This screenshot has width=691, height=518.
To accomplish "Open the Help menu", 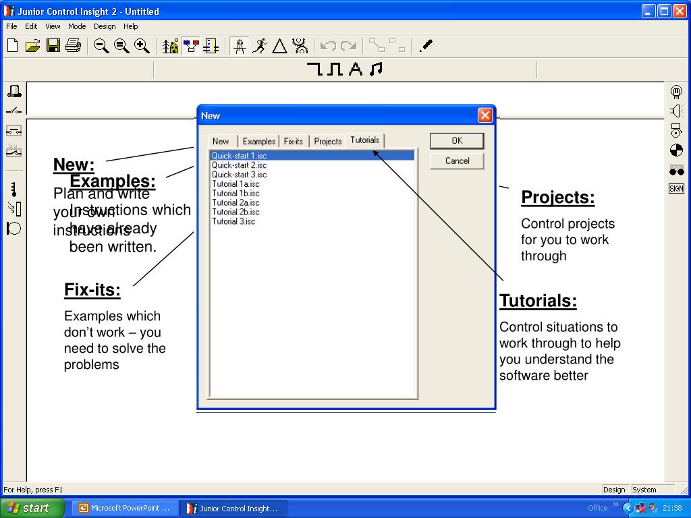I will pos(130,26).
